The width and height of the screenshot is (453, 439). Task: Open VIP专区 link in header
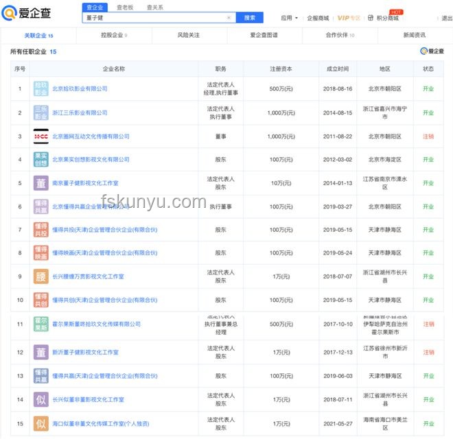349,19
